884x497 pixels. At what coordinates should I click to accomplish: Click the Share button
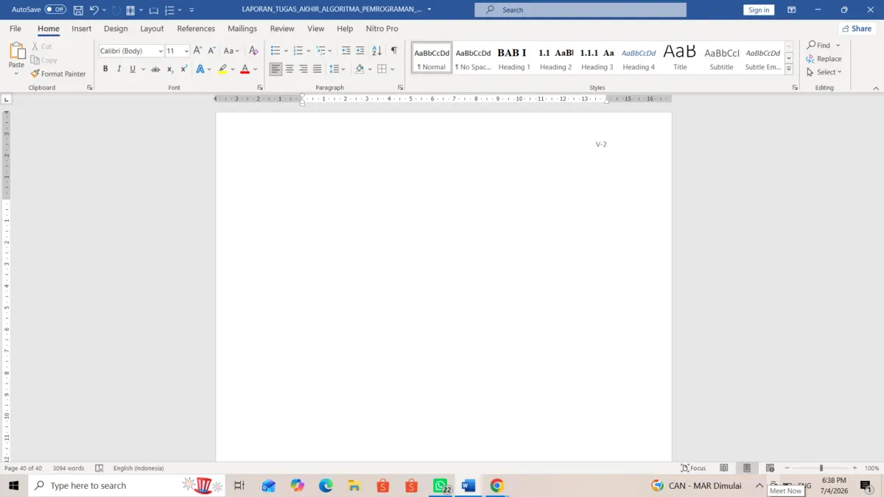coord(855,29)
